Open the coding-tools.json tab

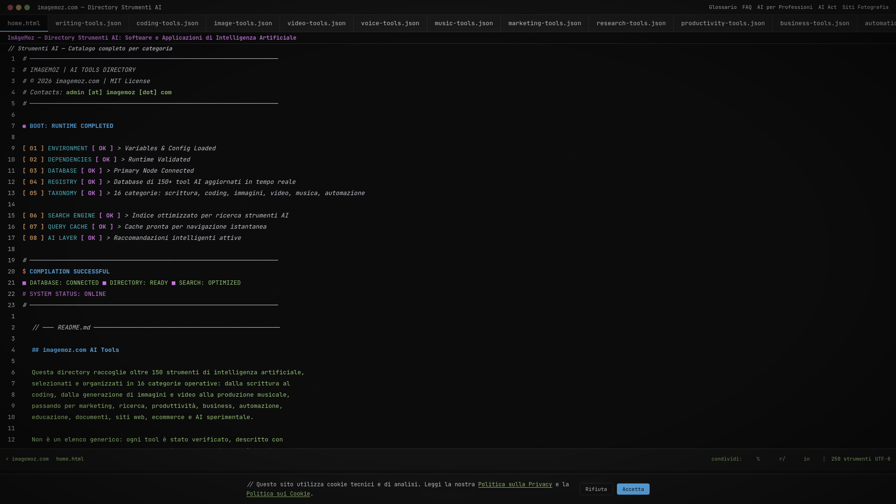tap(167, 23)
